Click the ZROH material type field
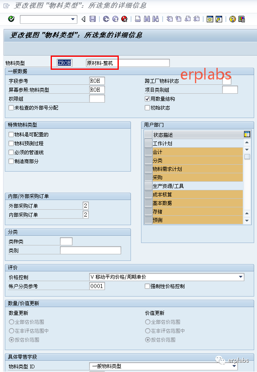The width and height of the screenshot is (257, 372). tap(64, 63)
